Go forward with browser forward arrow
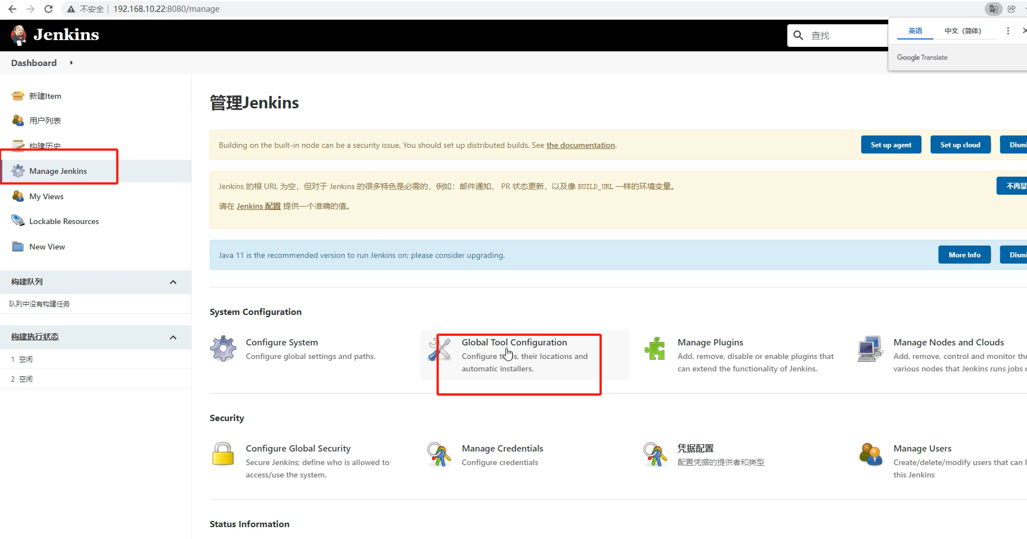This screenshot has width=1027, height=539. 30,9
